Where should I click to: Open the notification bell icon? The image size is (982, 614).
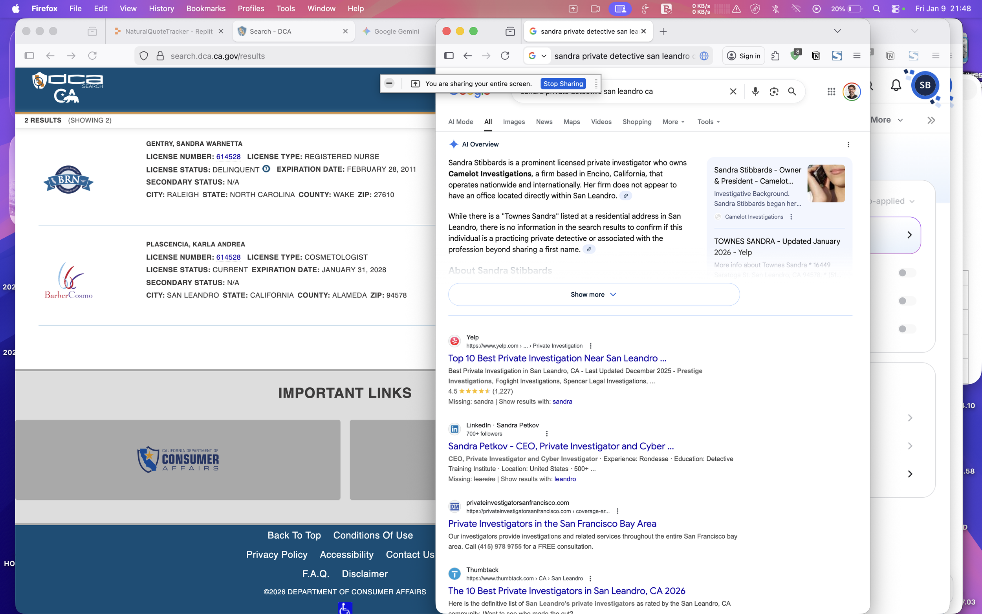(x=896, y=85)
